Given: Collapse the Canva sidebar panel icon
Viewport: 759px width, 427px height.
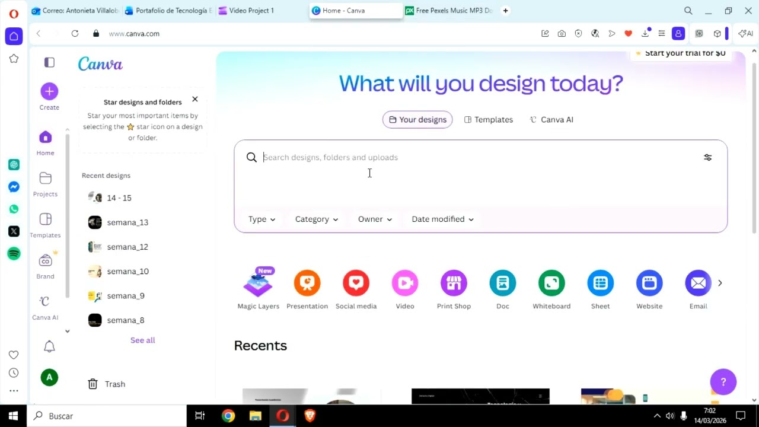Looking at the screenshot, I should [49, 62].
